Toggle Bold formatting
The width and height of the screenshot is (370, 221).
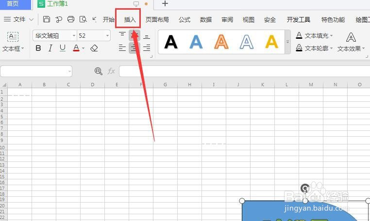click(38, 48)
